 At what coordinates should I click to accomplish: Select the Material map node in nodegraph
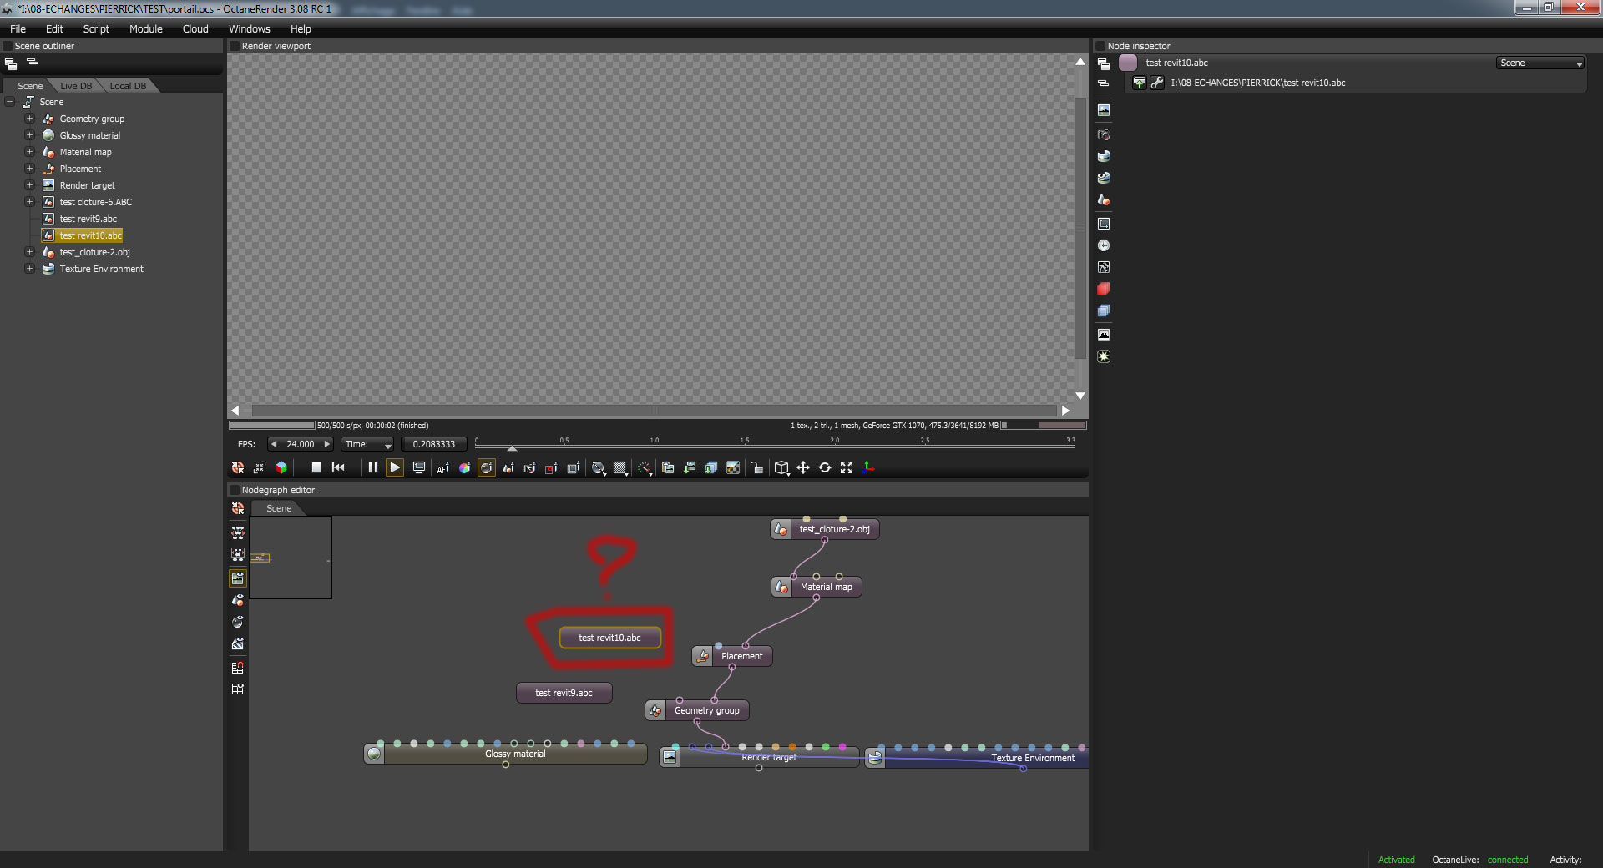tap(817, 587)
